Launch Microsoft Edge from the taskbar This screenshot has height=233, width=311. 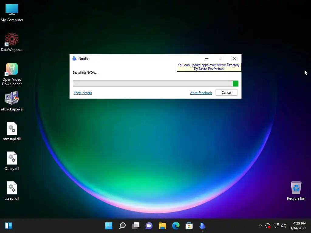click(x=176, y=226)
